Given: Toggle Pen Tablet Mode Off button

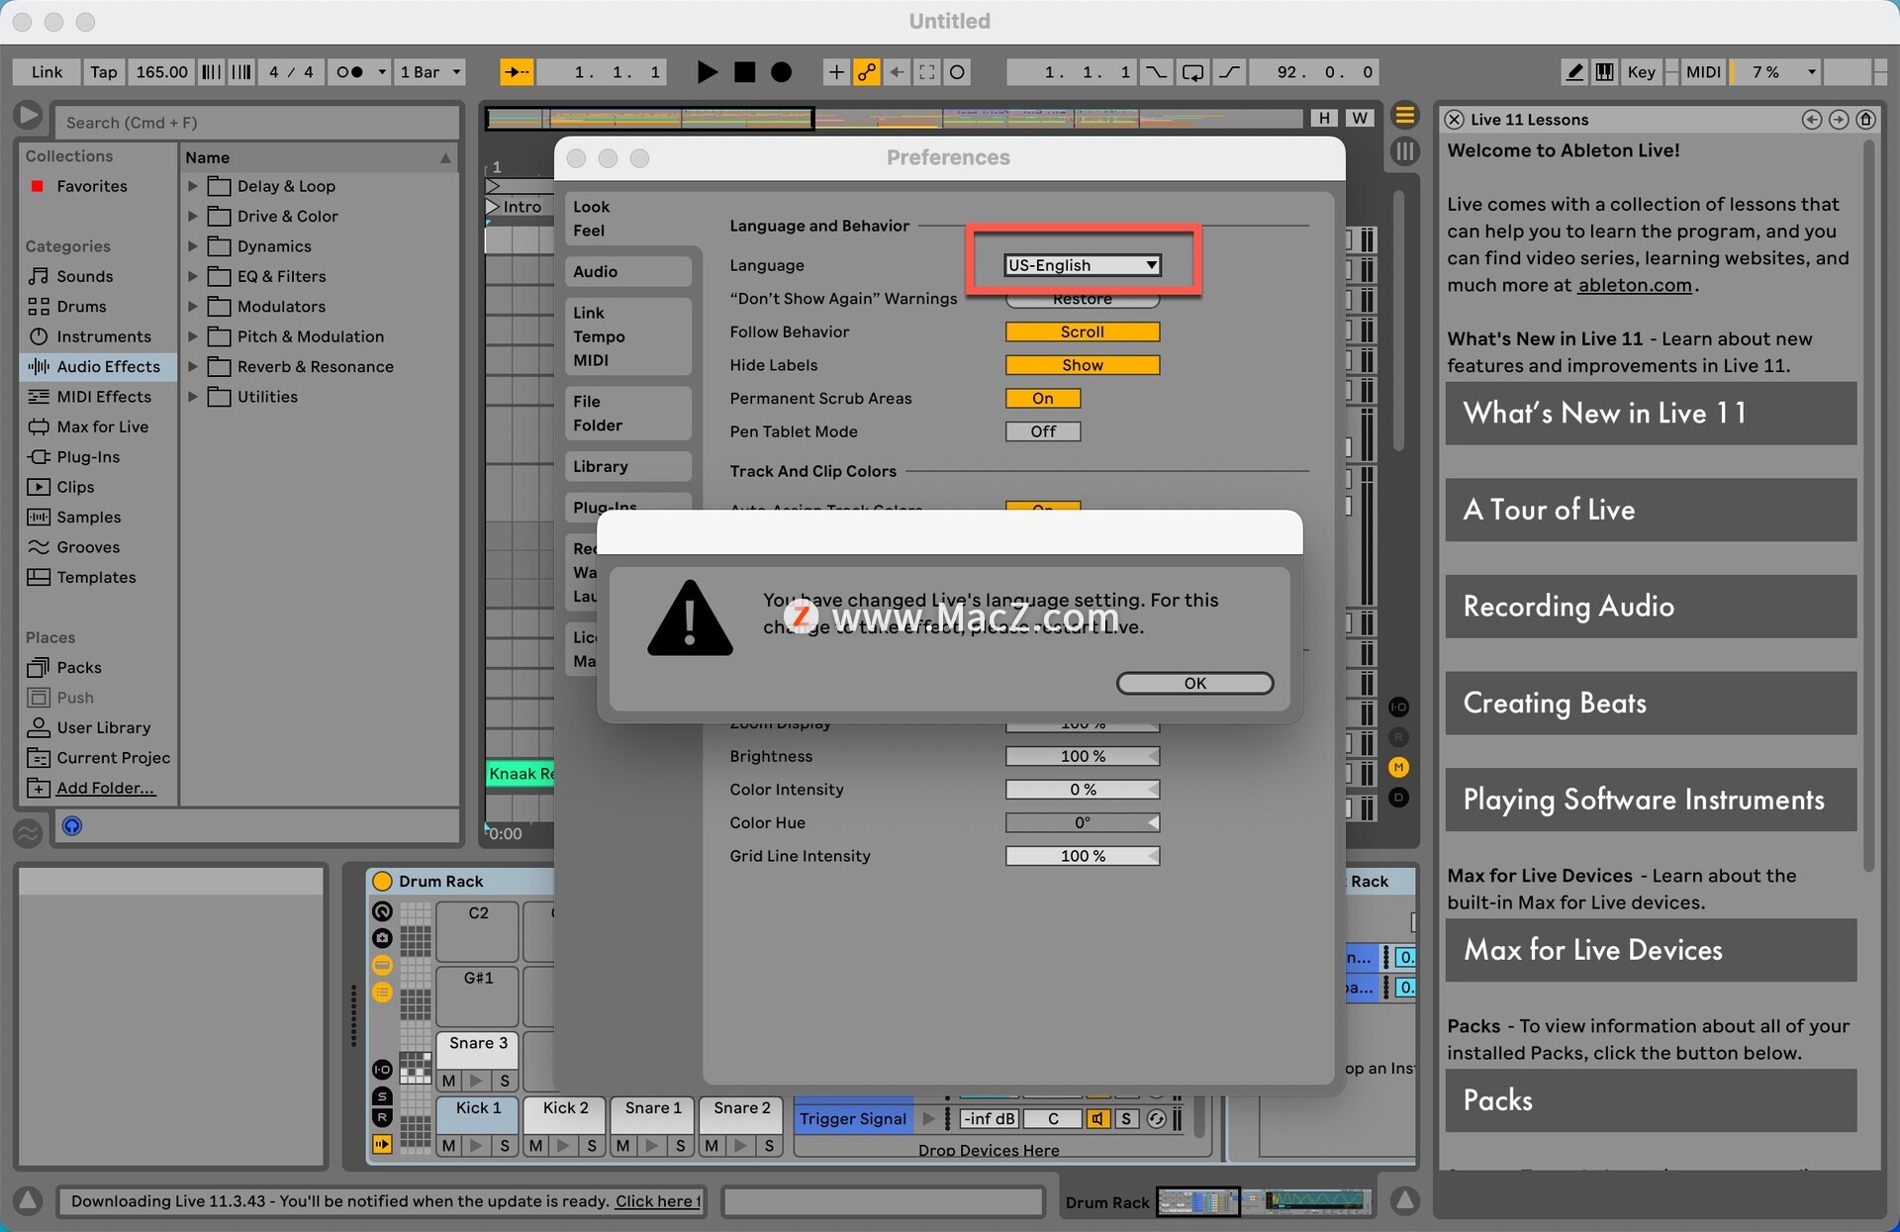Looking at the screenshot, I should pyautogui.click(x=1042, y=431).
